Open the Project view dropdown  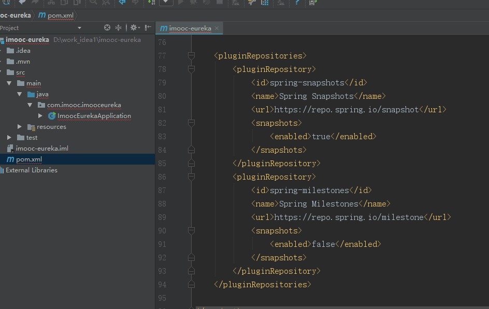79,28
